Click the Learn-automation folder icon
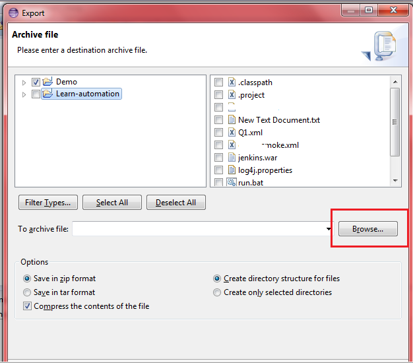 coord(48,94)
